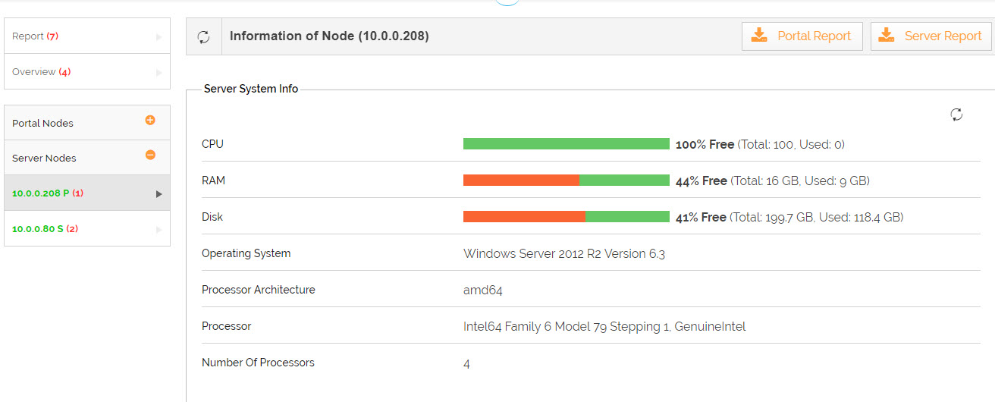Click the Disk usage bar

pos(567,217)
